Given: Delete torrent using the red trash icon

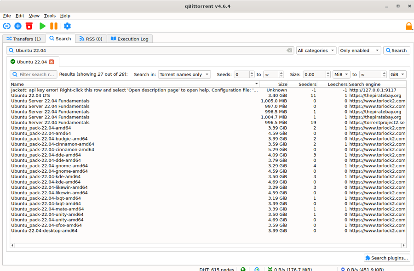Looking at the screenshot, I should 29,26.
